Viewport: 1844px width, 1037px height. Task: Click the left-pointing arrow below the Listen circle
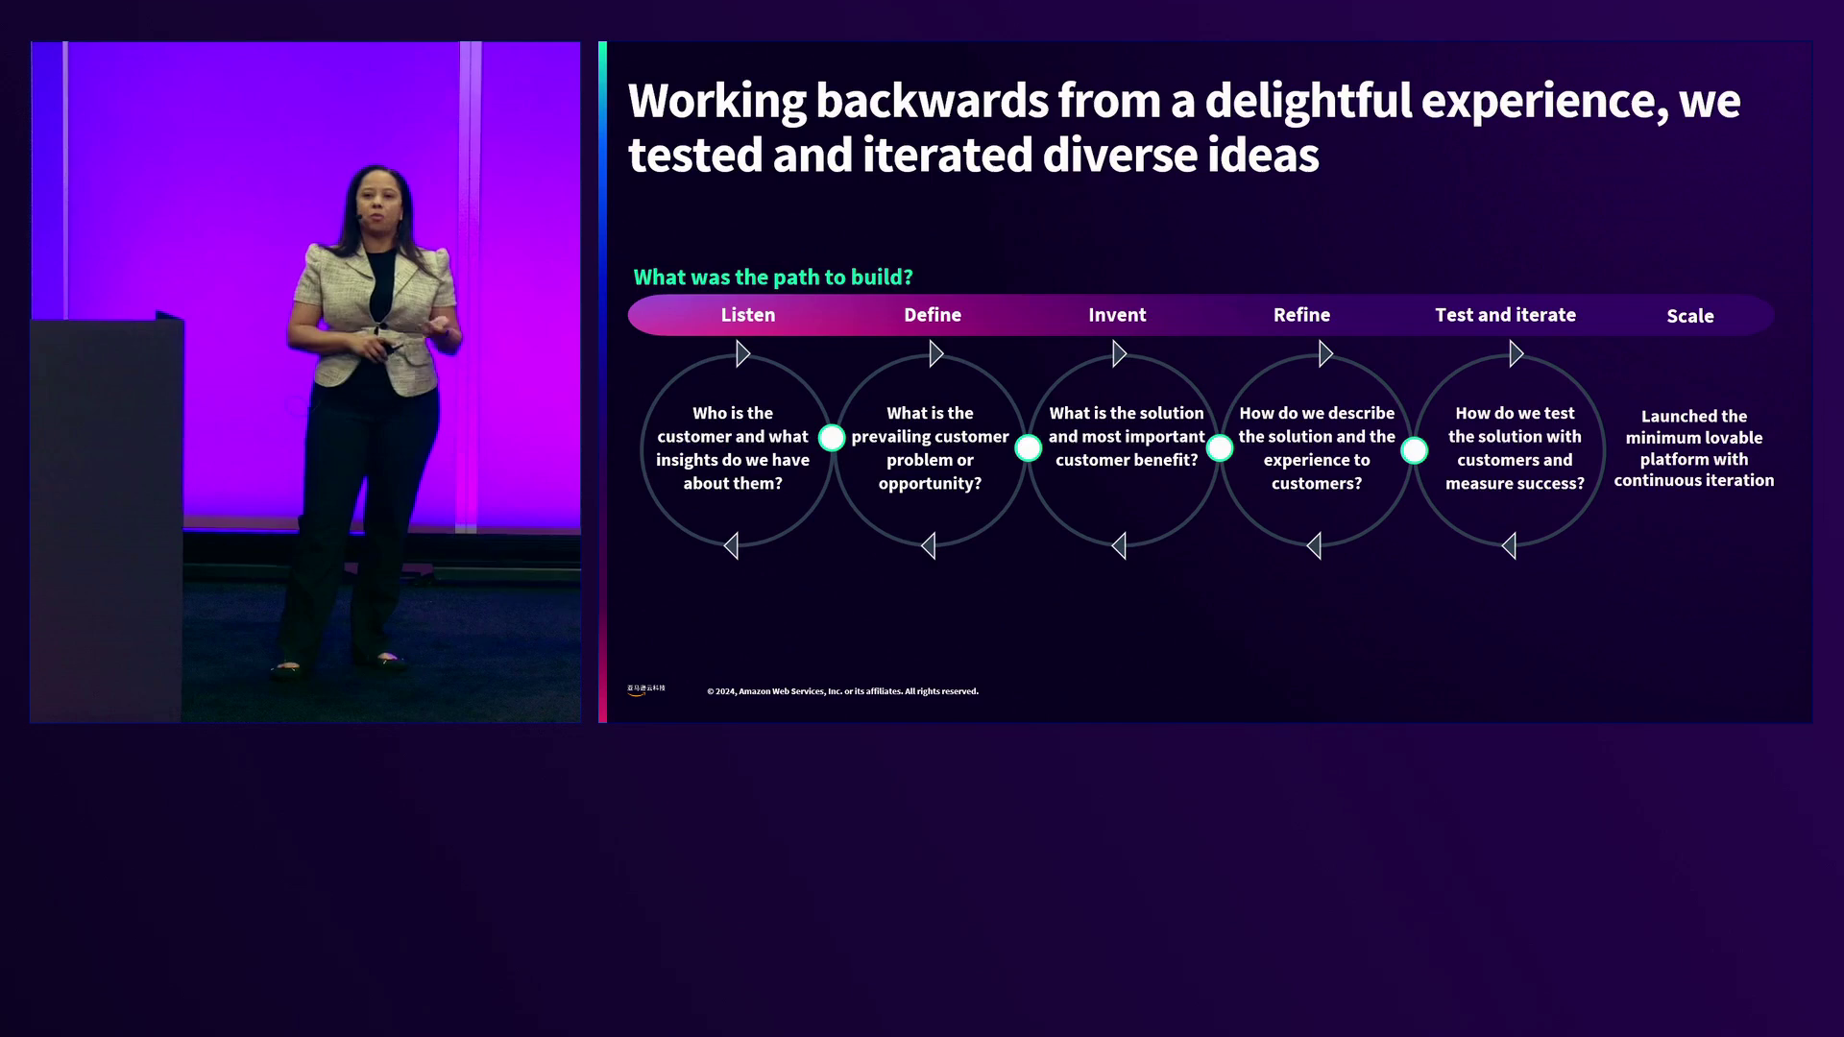pos(732,546)
